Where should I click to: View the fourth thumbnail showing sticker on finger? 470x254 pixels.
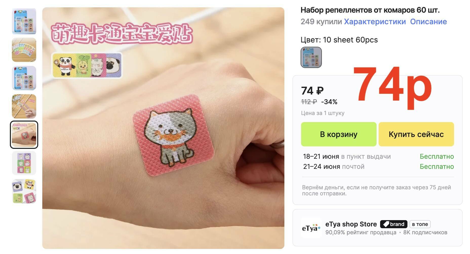pos(24,106)
